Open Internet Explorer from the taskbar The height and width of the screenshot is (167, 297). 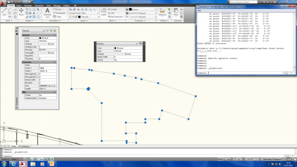coord(14,164)
